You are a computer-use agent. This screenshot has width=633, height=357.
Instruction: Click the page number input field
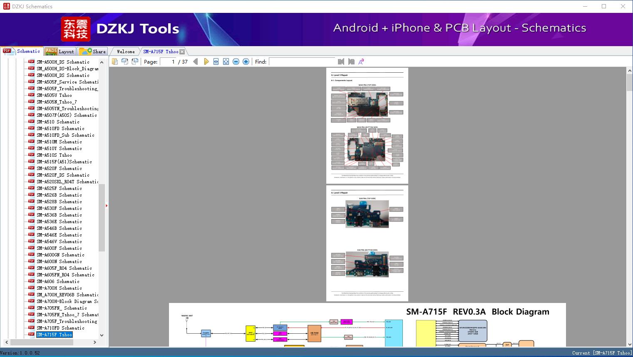click(x=168, y=62)
